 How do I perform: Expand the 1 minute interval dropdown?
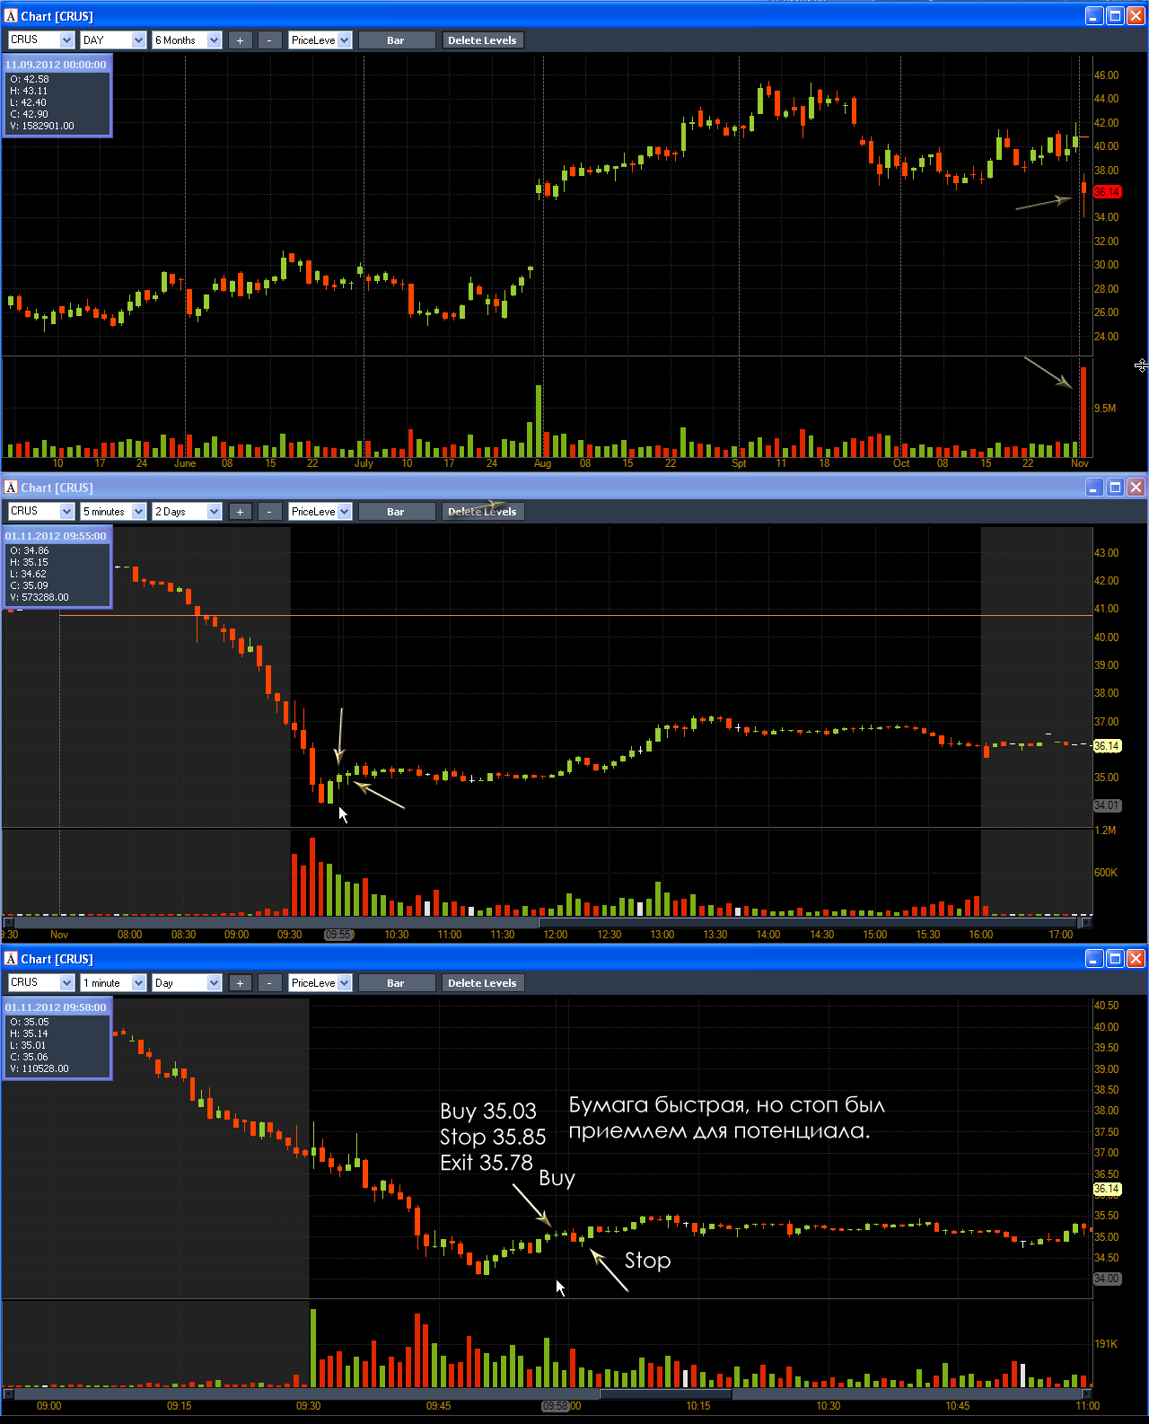(113, 983)
